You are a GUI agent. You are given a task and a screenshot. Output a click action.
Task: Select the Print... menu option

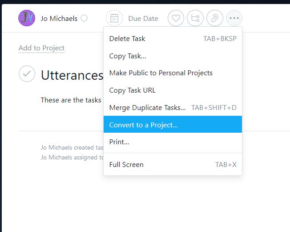pyautogui.click(x=119, y=142)
